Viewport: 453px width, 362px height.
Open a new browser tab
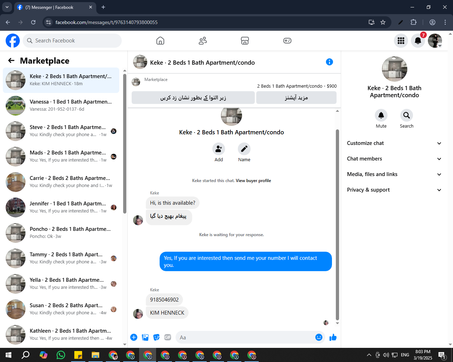[103, 7]
